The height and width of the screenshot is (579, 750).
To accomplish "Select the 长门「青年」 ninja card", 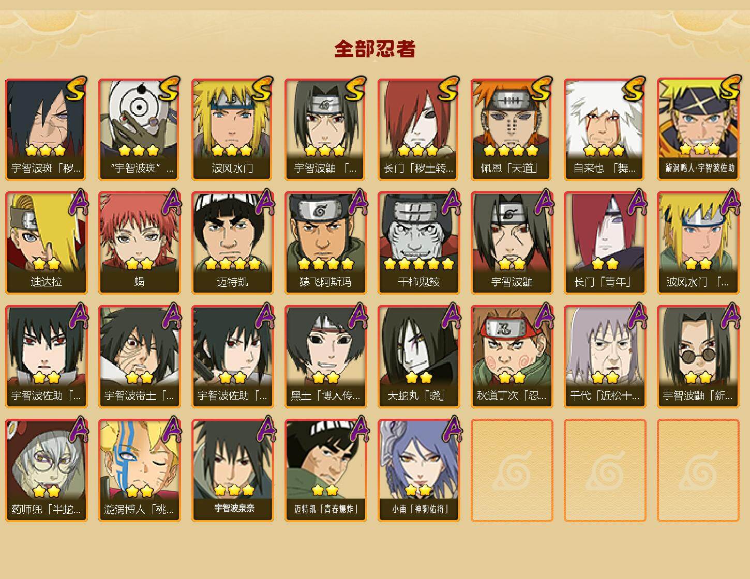I will pyautogui.click(x=605, y=243).
